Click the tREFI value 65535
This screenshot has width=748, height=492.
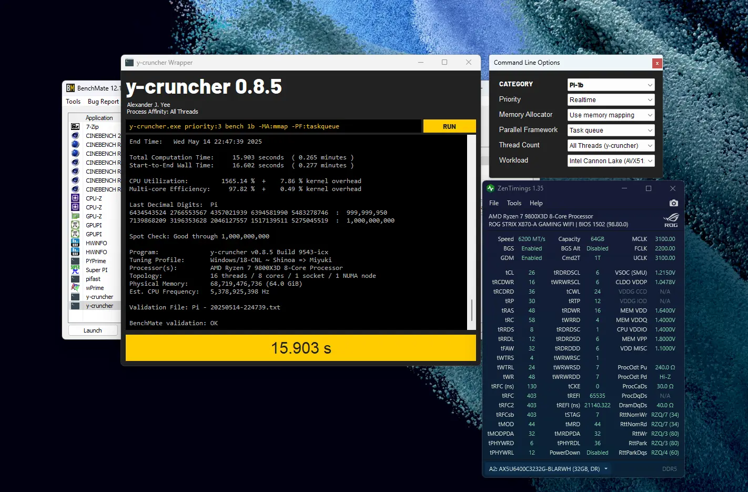598,396
